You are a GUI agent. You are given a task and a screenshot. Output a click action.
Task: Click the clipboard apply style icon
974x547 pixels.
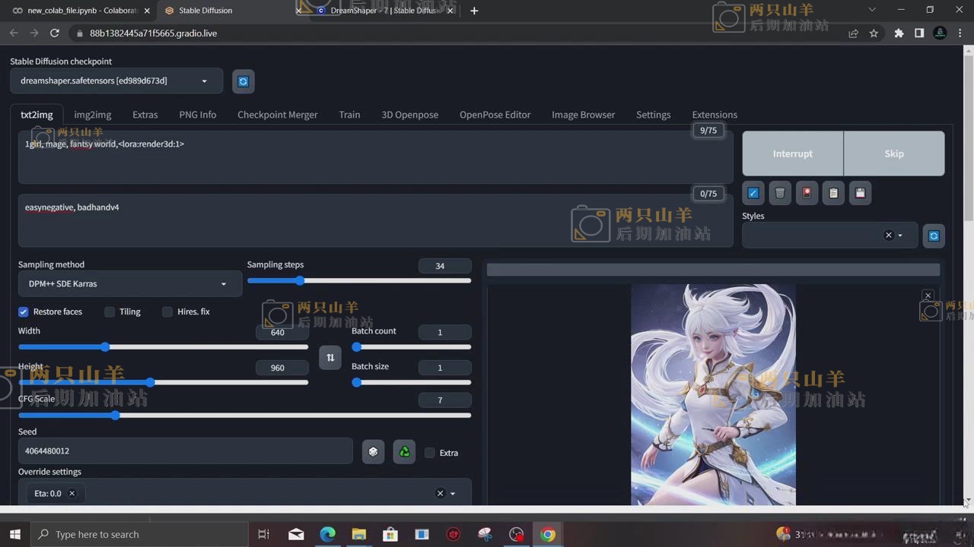[x=833, y=193]
